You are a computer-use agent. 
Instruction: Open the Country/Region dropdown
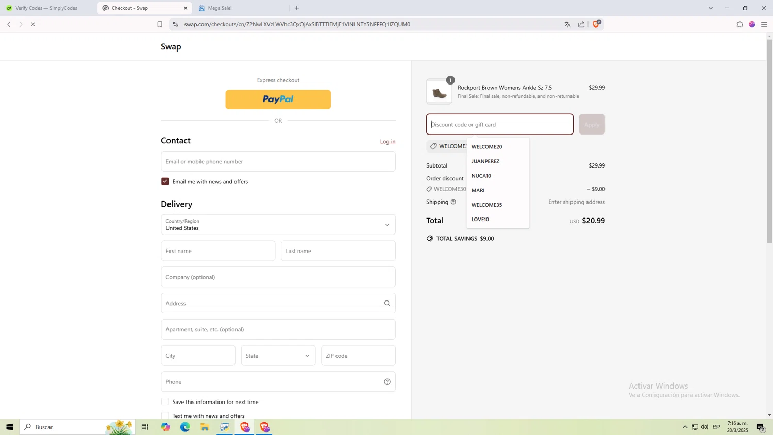(x=278, y=225)
